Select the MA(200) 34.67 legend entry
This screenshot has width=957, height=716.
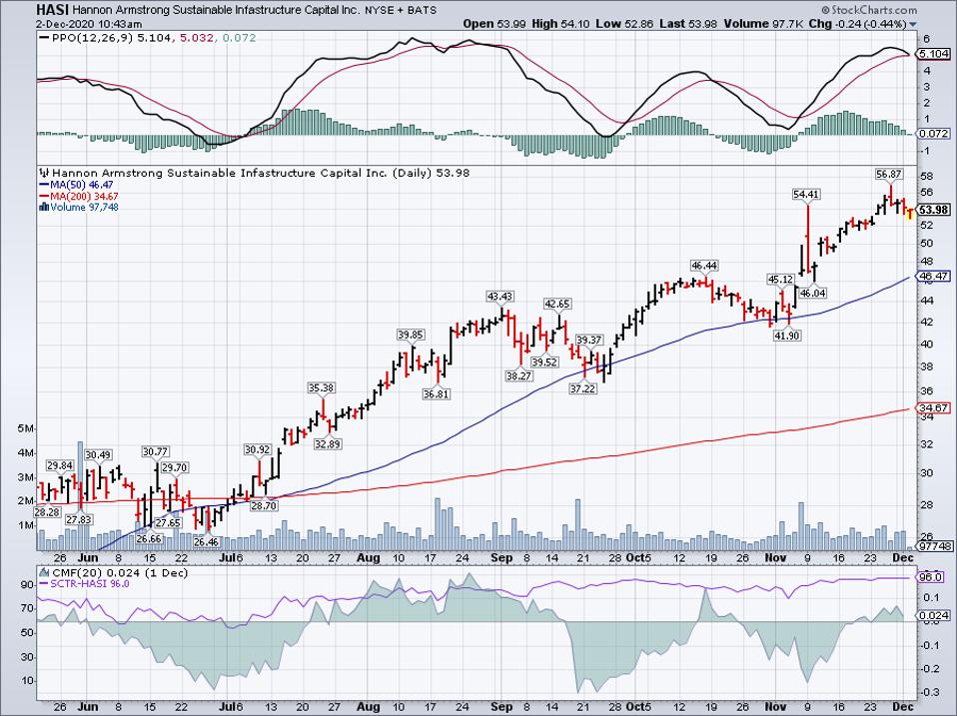(84, 197)
